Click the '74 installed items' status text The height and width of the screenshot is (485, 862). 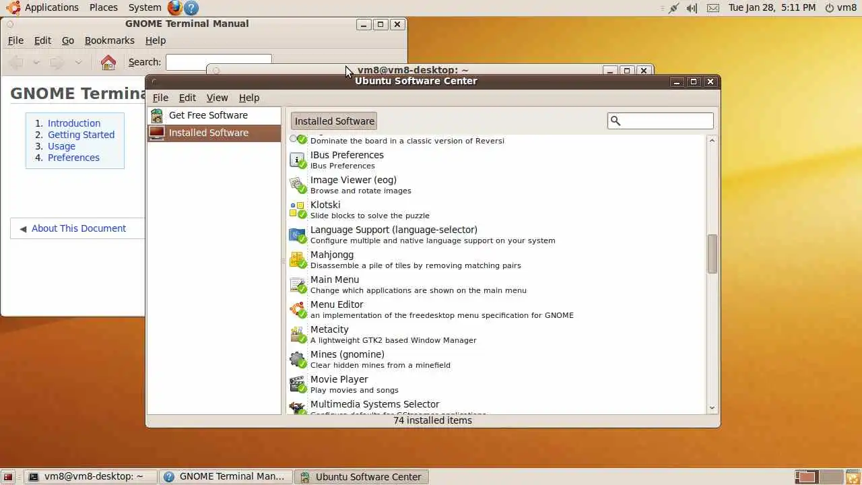click(x=432, y=420)
